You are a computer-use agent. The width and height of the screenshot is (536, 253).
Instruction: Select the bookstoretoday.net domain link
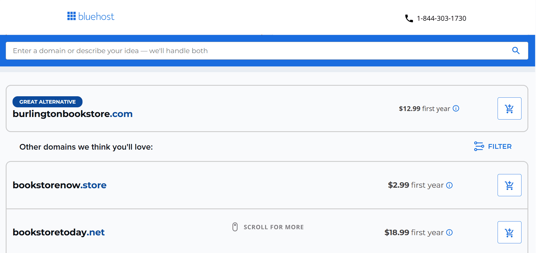pyautogui.click(x=58, y=232)
